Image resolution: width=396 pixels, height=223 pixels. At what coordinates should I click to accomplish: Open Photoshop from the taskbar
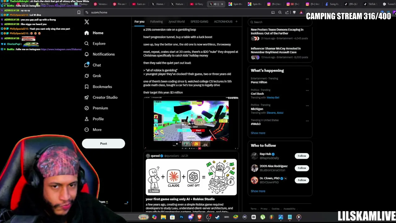coord(181,217)
